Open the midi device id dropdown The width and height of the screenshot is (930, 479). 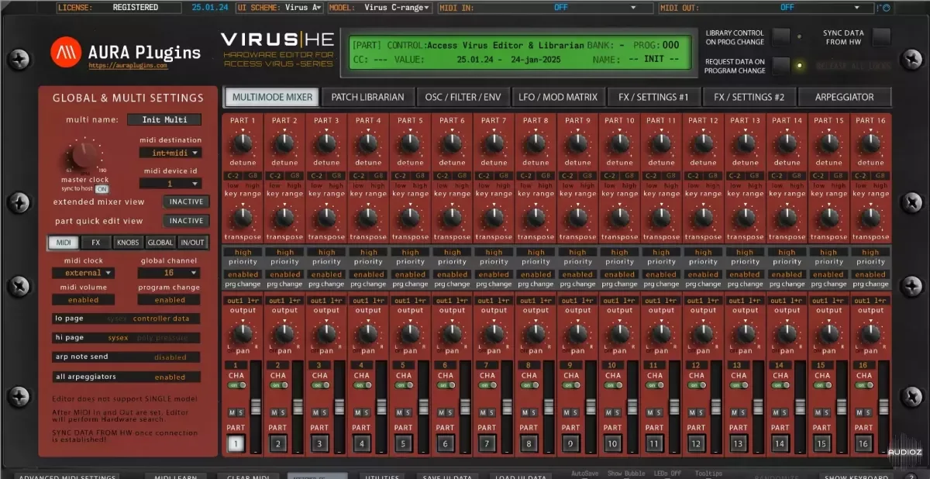click(x=170, y=184)
